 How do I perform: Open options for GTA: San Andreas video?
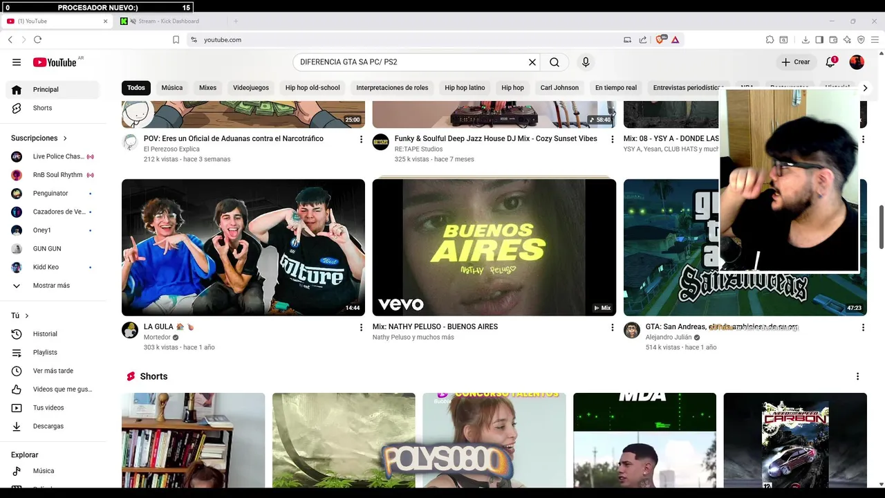[863, 328]
